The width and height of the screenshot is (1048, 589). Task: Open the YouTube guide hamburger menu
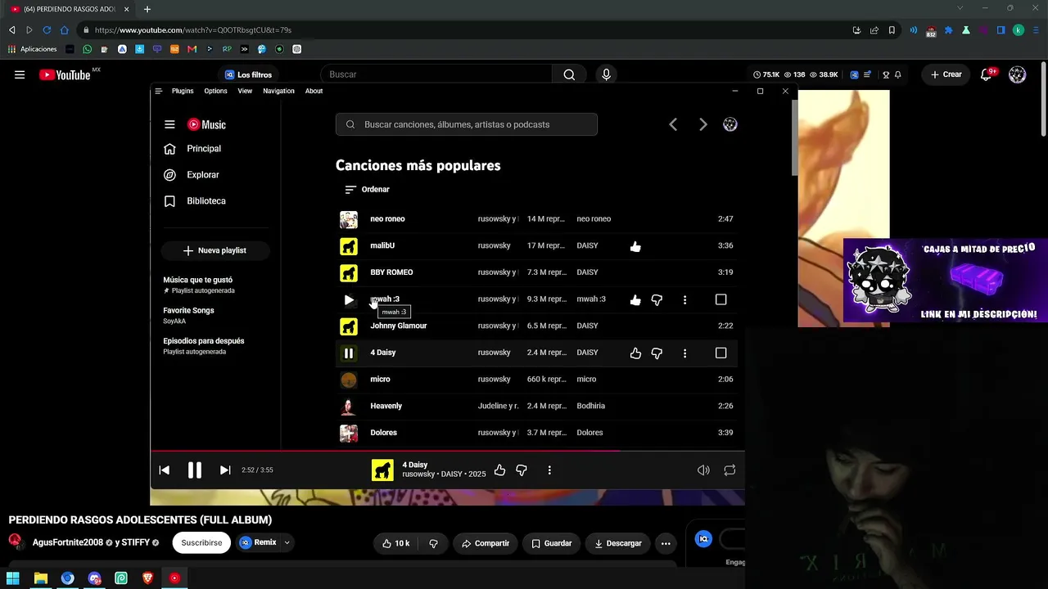[20, 74]
